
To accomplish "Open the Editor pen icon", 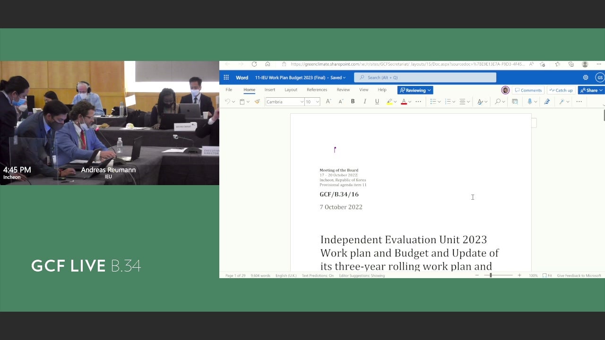I will click(x=547, y=102).
